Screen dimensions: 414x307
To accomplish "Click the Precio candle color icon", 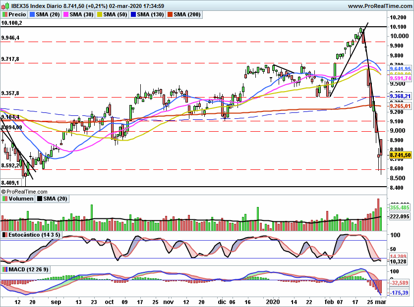I will pos(5,14).
